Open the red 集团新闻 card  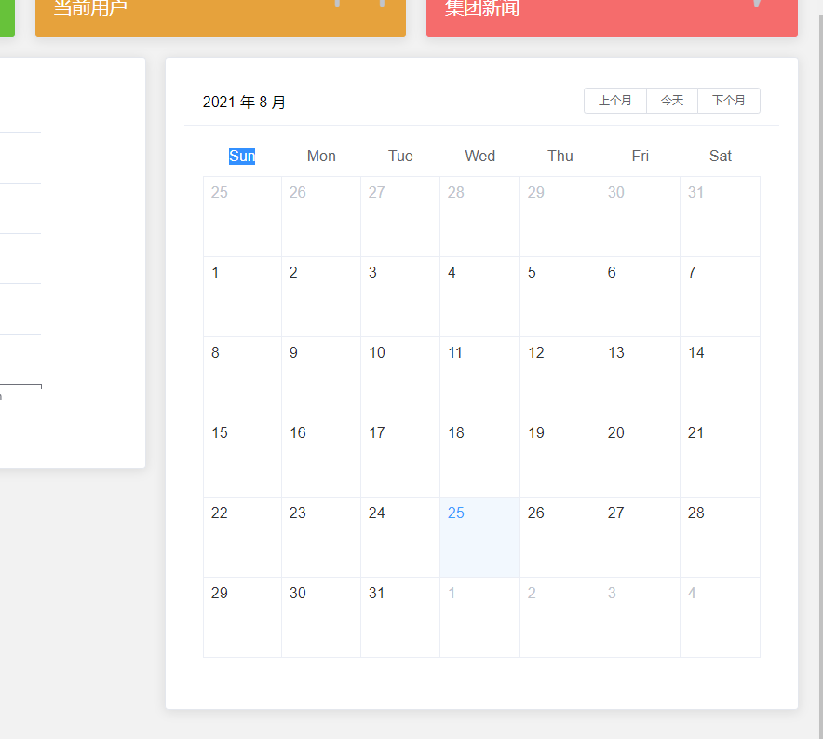(x=612, y=18)
